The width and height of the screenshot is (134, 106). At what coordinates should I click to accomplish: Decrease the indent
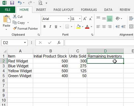[x=118, y=26]
